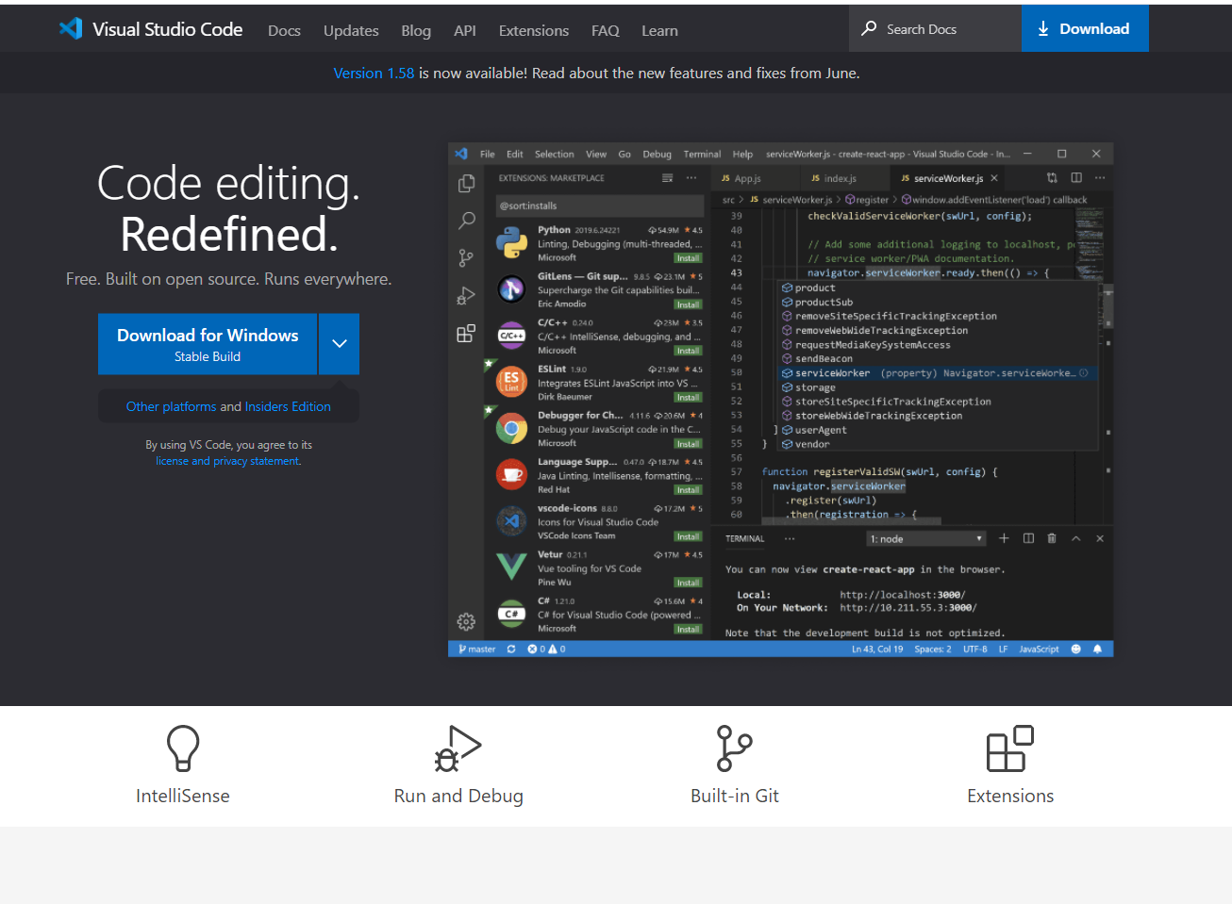Click the new terminal plus icon
The width and height of the screenshot is (1232, 904).
1004,538
